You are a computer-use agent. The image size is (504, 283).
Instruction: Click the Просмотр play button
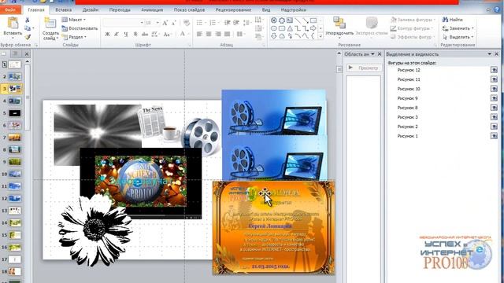coord(364,68)
